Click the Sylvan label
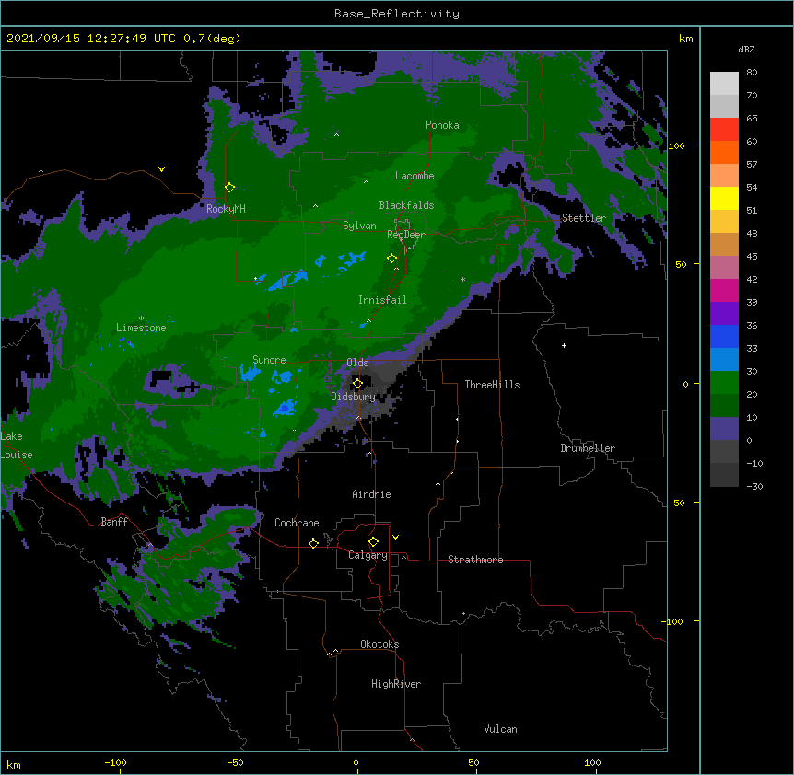794x775 pixels. tap(359, 226)
